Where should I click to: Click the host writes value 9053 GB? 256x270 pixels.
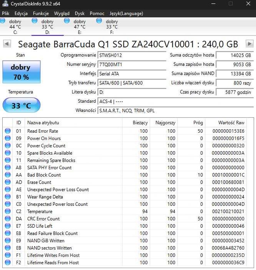click(x=235, y=64)
